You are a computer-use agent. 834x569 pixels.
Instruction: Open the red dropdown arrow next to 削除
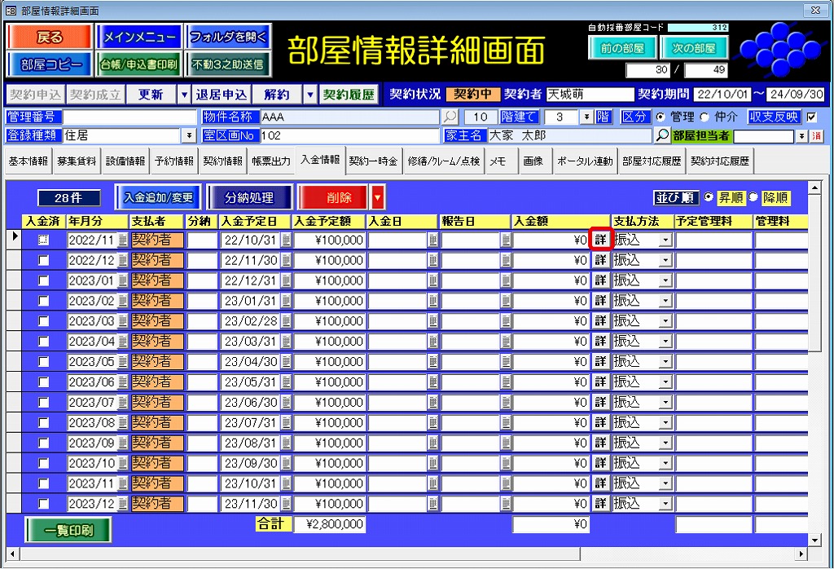pyautogui.click(x=377, y=197)
